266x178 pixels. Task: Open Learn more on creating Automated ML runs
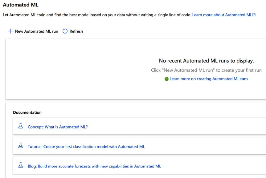pyautogui.click(x=209, y=79)
